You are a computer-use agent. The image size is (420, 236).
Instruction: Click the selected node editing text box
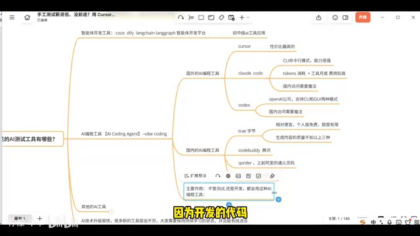[229, 191]
